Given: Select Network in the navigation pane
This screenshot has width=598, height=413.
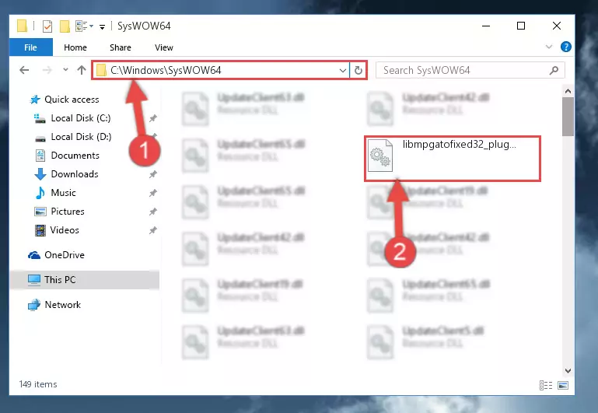Looking at the screenshot, I should (62, 305).
